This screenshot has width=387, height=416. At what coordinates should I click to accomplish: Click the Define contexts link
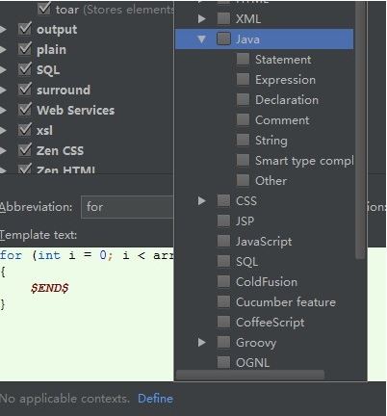pos(155,399)
